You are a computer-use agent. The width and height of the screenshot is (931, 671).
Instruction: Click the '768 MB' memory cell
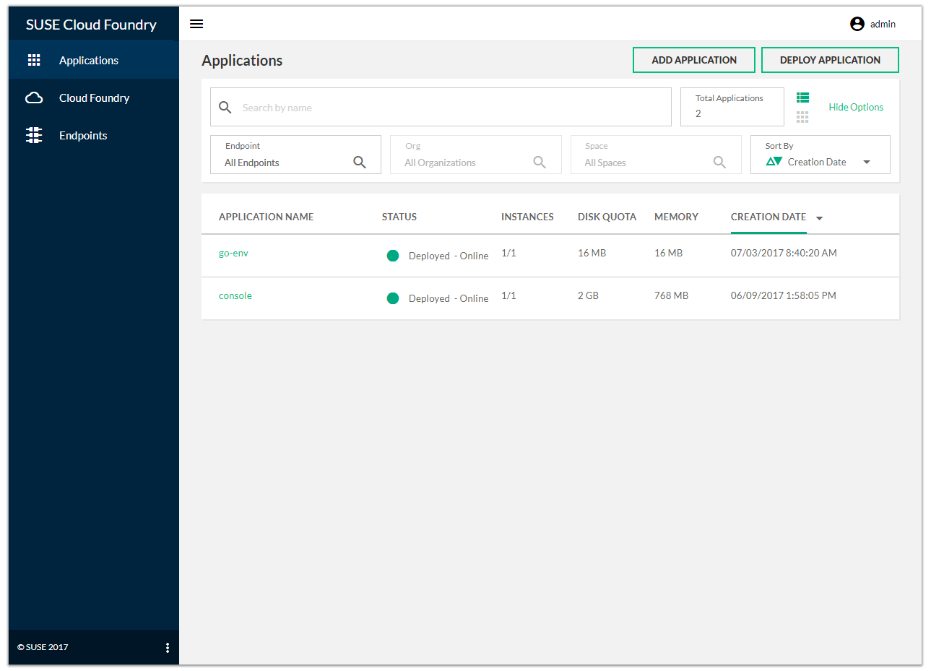click(671, 295)
